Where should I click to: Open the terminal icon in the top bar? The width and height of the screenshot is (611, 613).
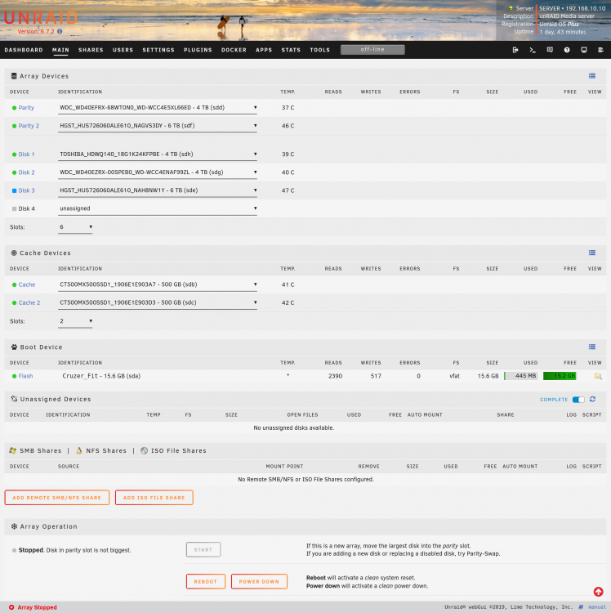pos(533,50)
